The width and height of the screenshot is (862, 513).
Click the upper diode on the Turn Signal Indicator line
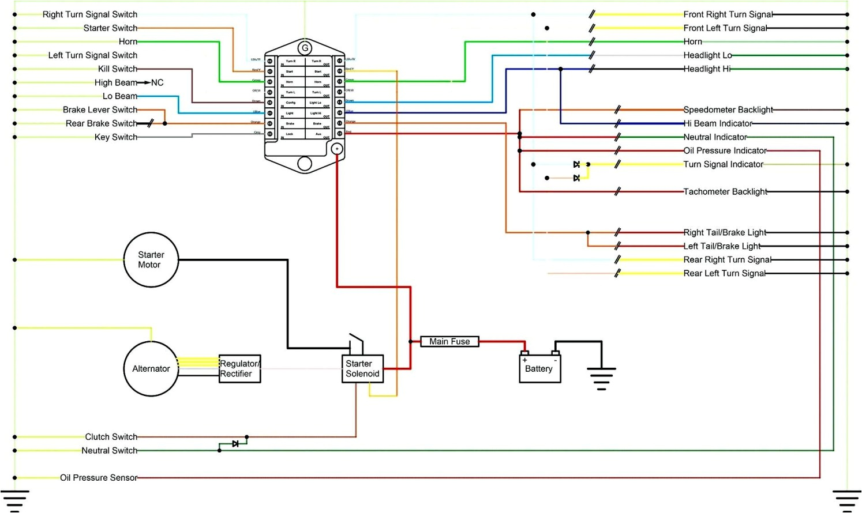pos(576,164)
